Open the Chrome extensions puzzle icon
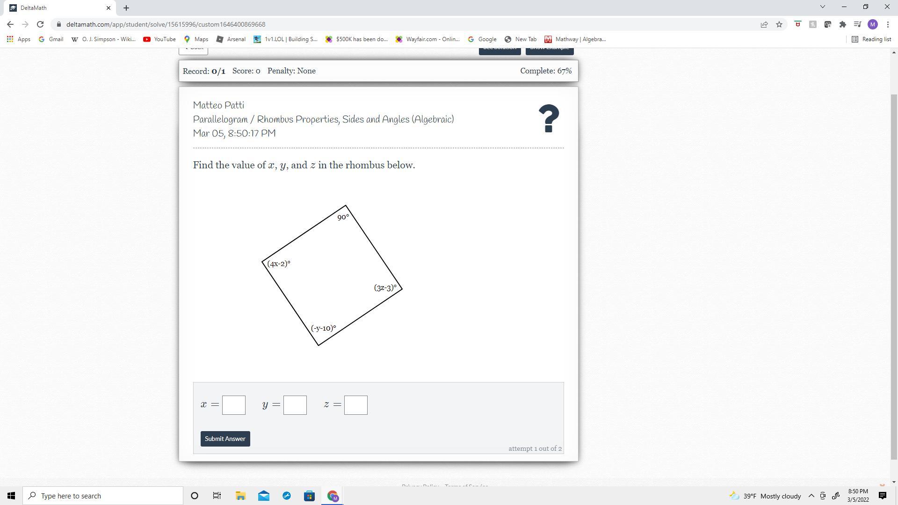 [843, 24]
